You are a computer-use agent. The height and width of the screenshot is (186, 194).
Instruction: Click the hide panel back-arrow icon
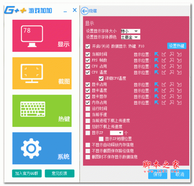click(x=85, y=11)
